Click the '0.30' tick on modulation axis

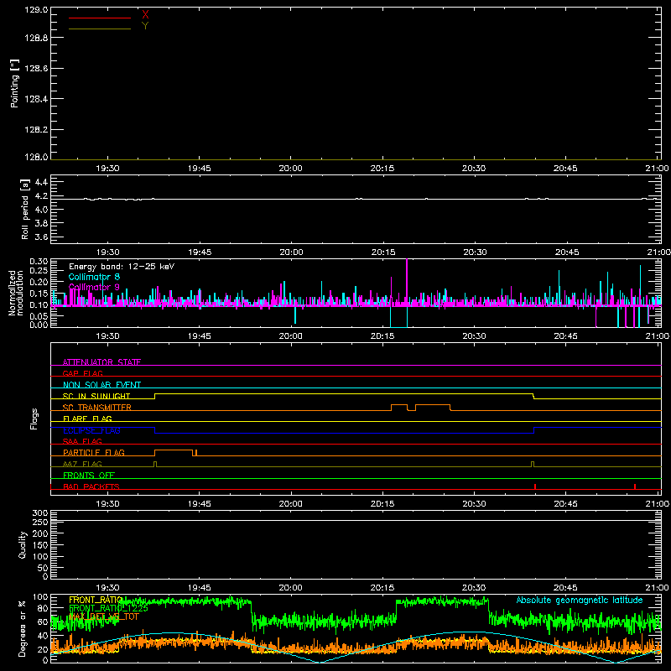pyautogui.click(x=39, y=262)
